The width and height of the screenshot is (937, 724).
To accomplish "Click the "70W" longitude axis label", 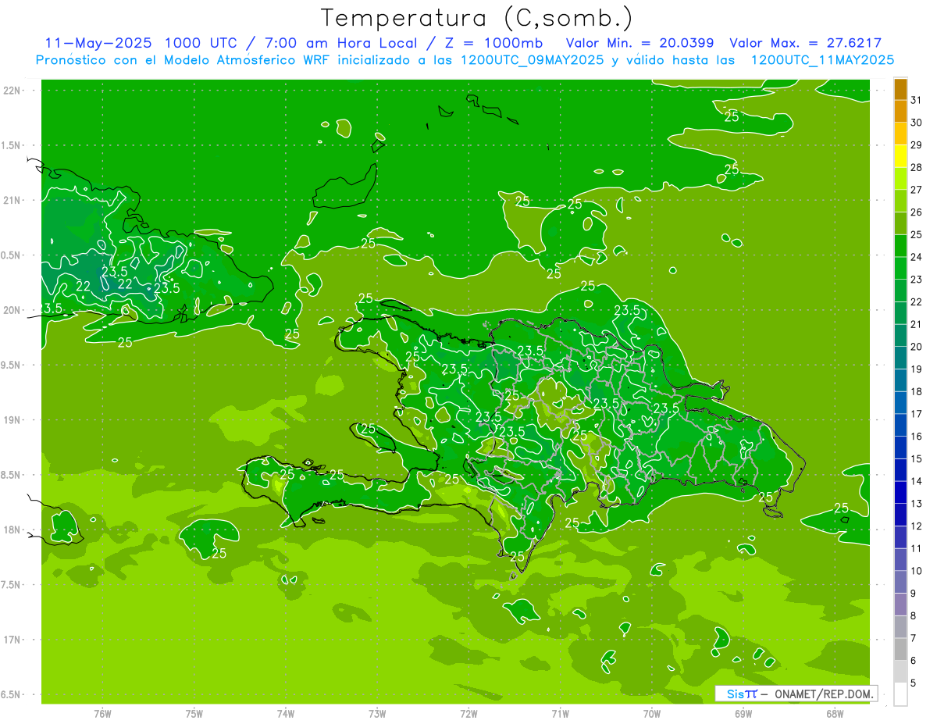I will click(x=652, y=714).
